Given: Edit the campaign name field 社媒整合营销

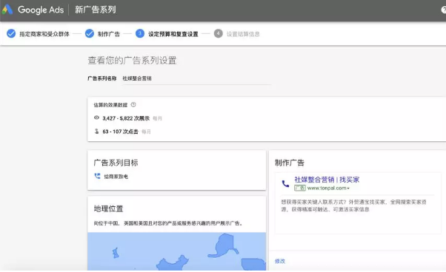Looking at the screenshot, I should pos(196,78).
